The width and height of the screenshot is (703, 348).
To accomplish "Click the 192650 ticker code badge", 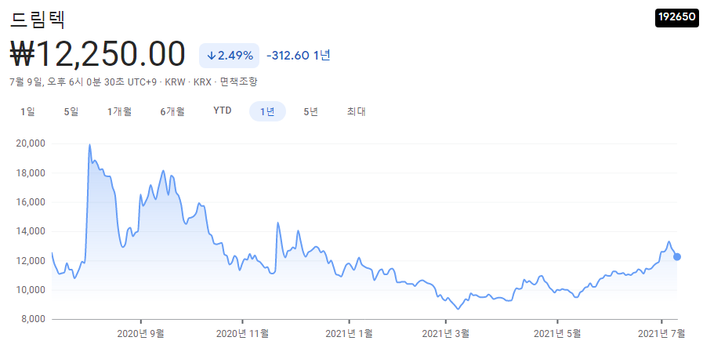I will click(x=677, y=17).
